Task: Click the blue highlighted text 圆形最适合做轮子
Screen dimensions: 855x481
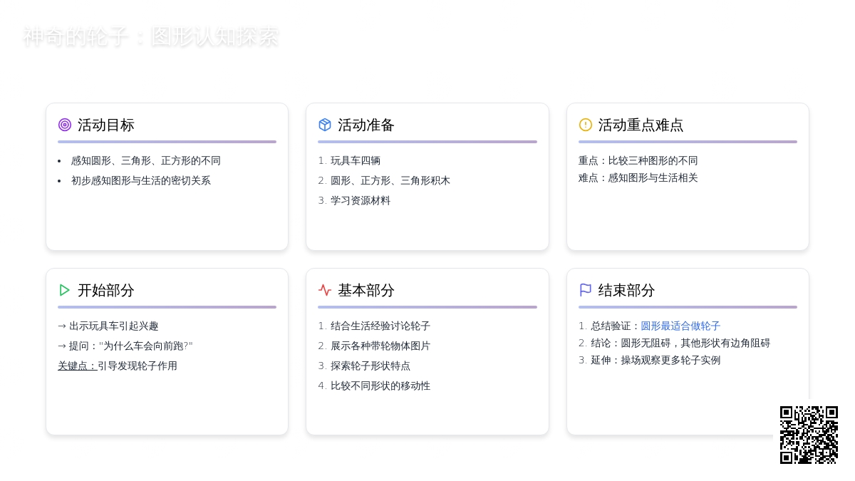Action: [x=680, y=326]
